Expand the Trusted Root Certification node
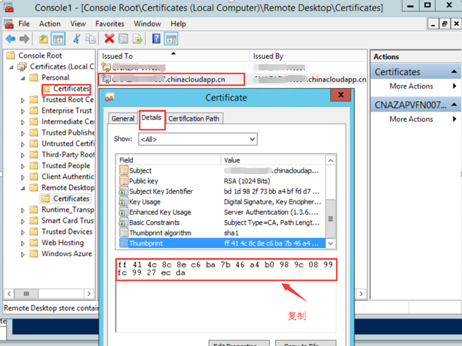This screenshot has width=462, height=346. (24, 100)
